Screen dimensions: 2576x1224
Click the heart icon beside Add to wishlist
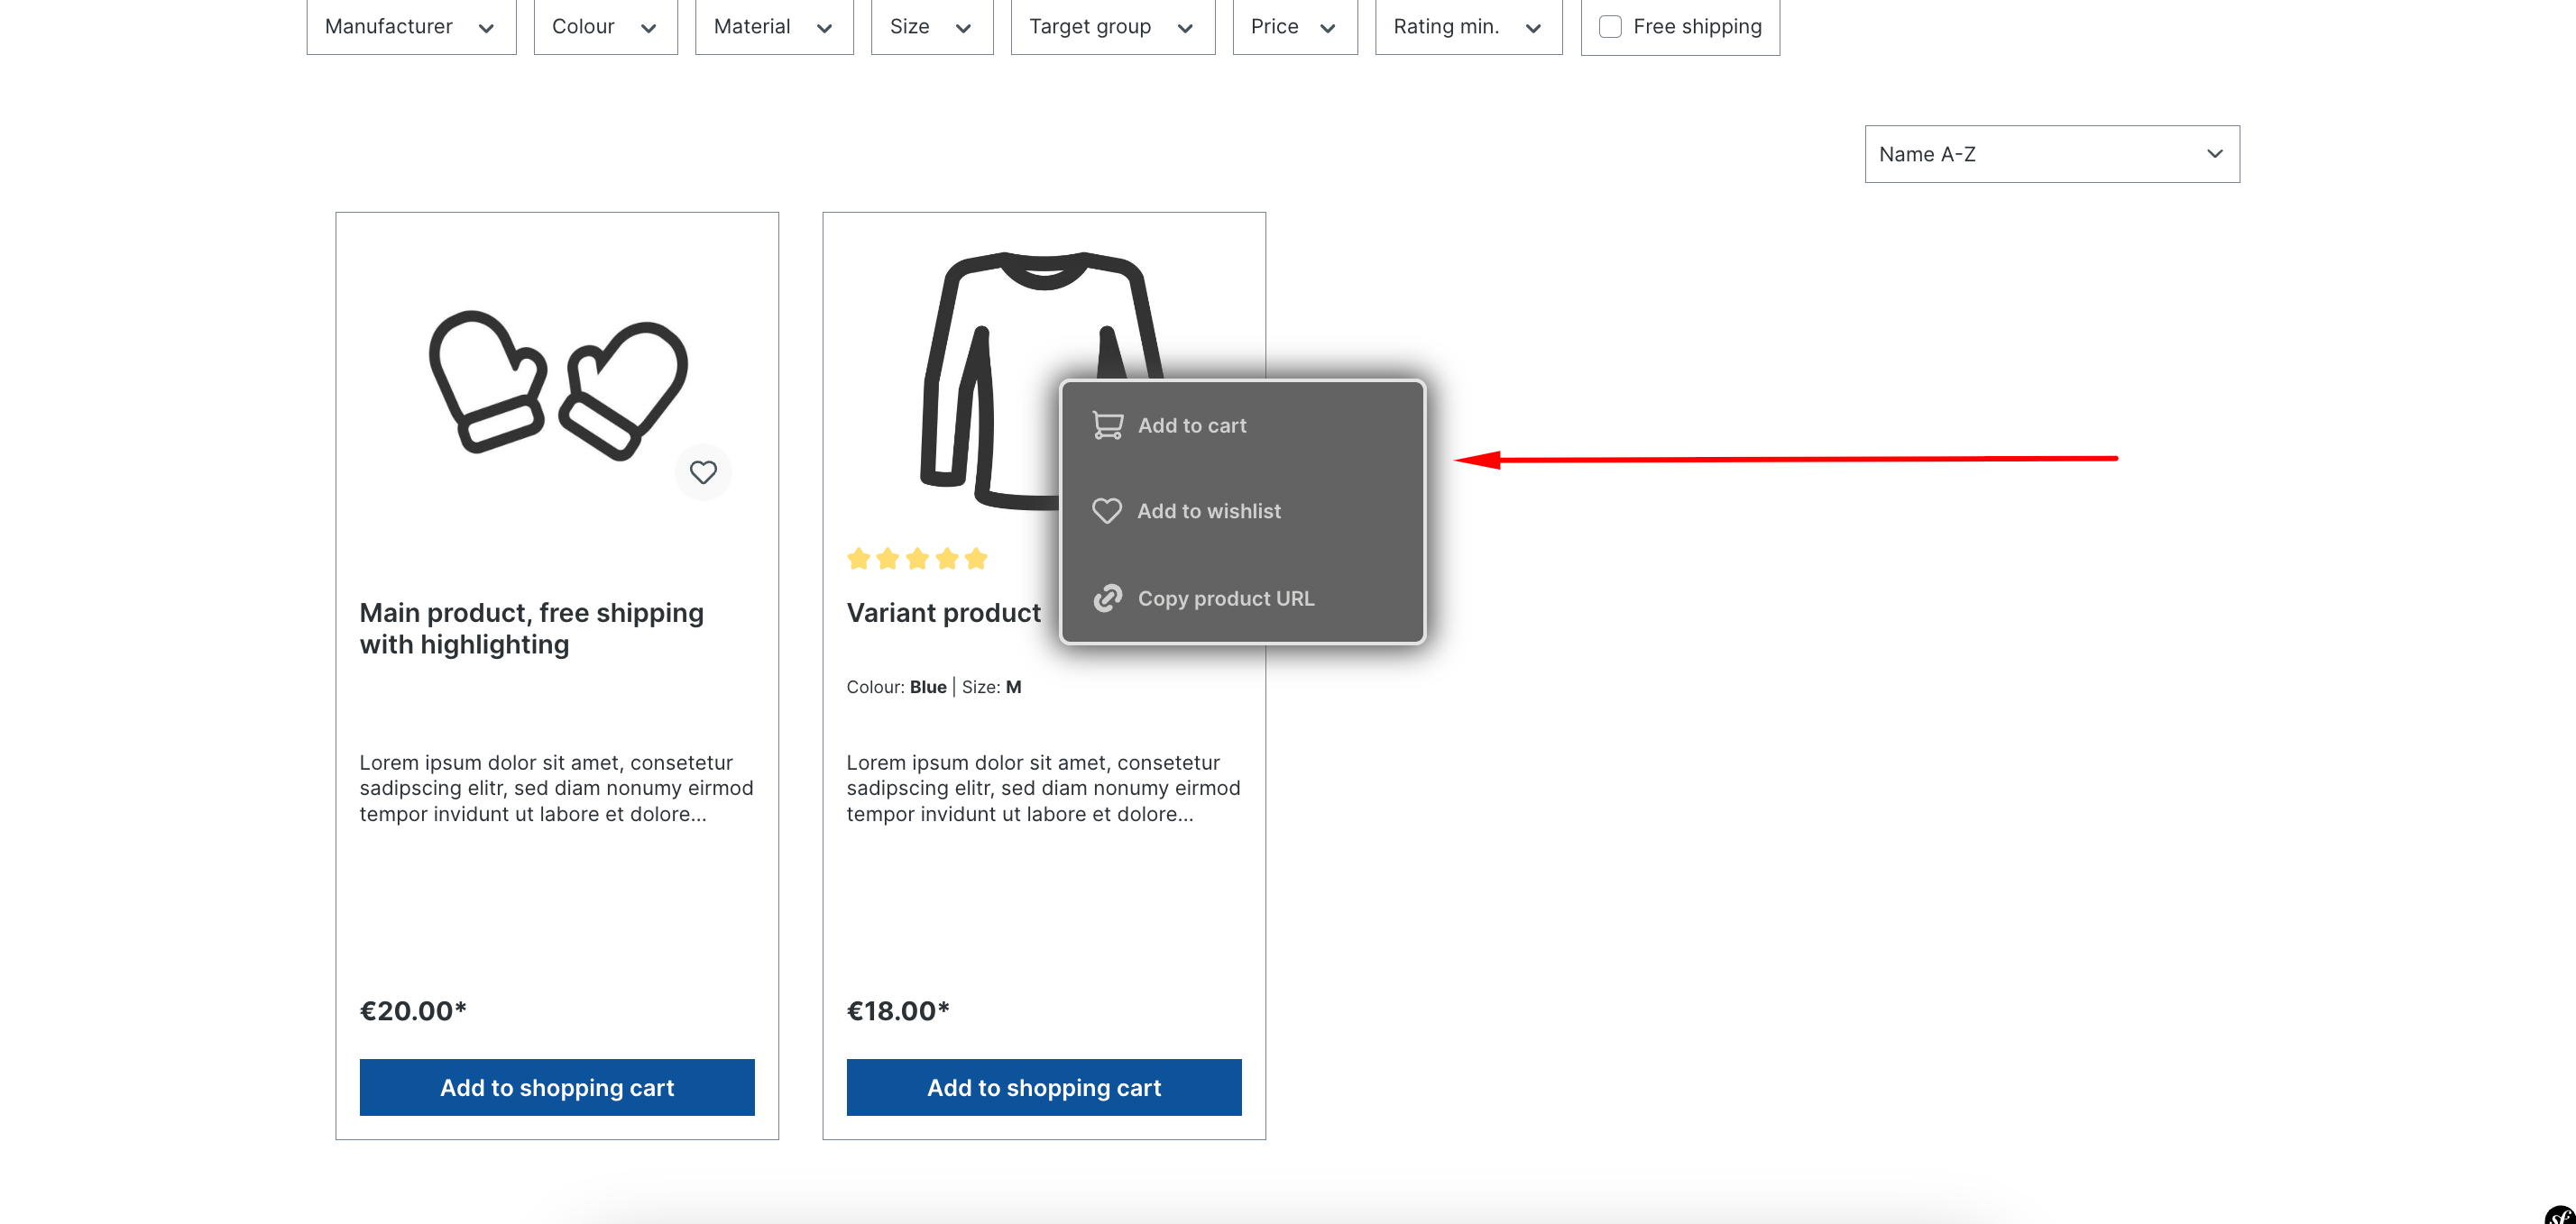click(1106, 510)
